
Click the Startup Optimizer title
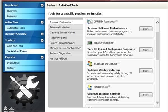[106, 63]
